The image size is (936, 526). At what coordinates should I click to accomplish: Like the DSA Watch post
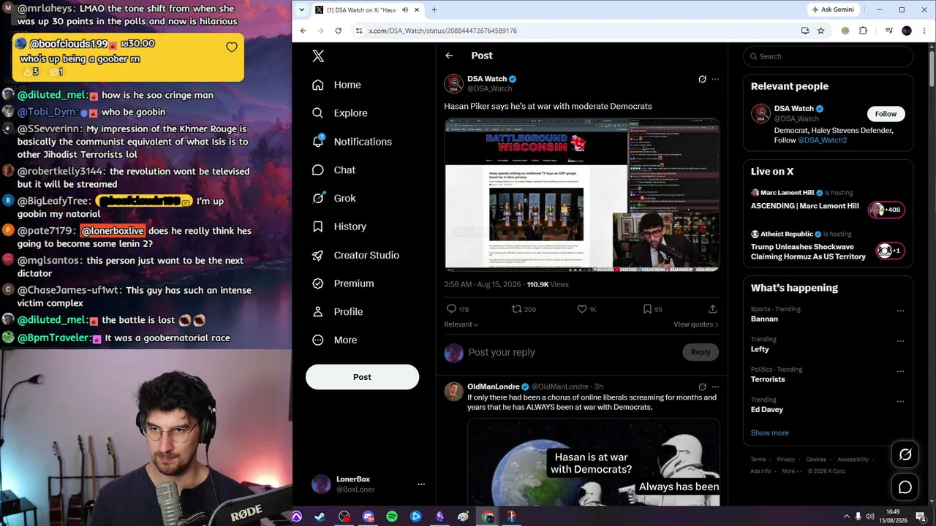pos(582,309)
